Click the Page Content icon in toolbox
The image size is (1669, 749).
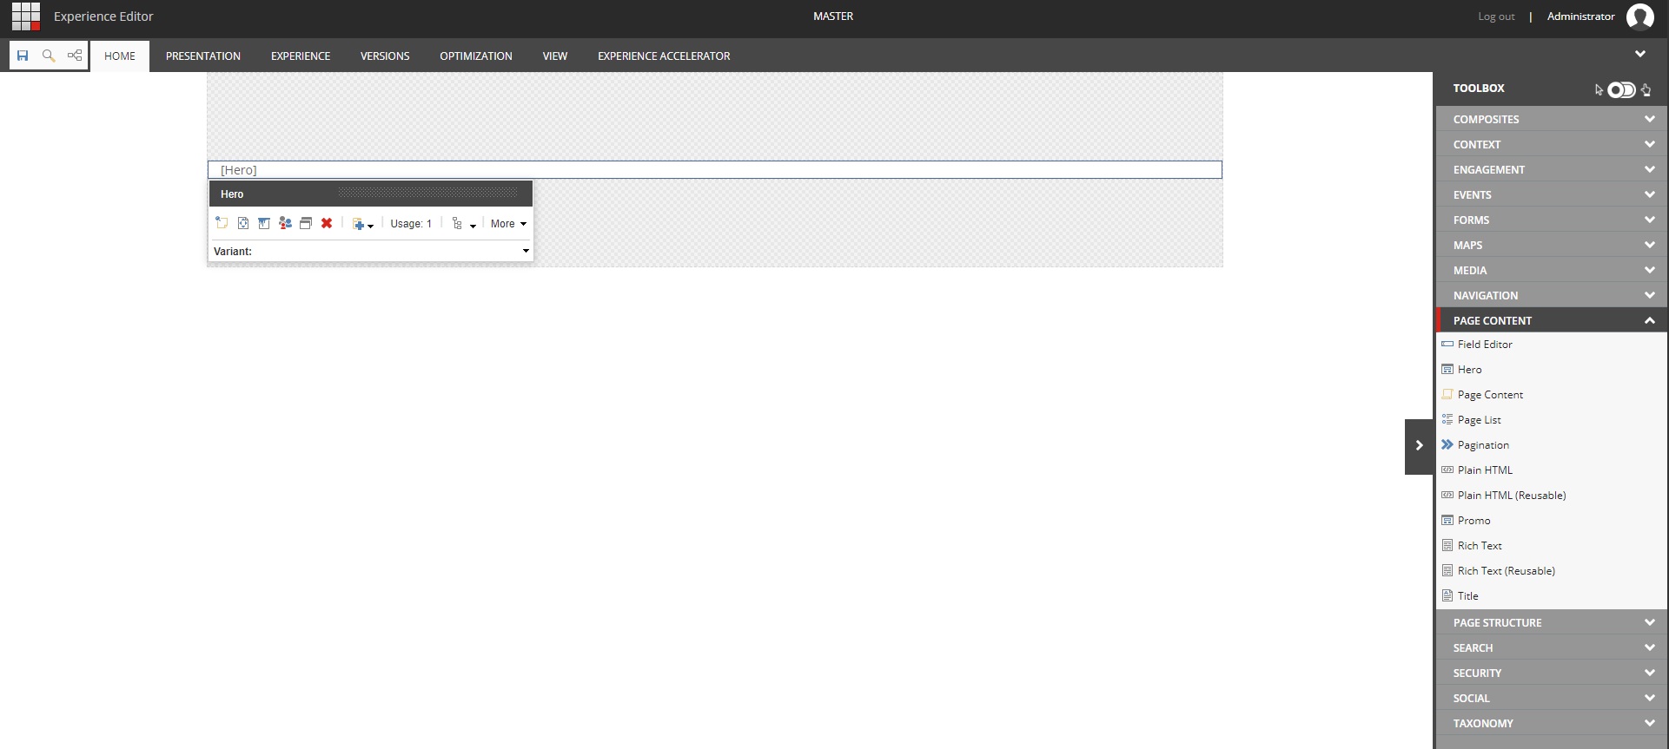pyautogui.click(x=1447, y=395)
